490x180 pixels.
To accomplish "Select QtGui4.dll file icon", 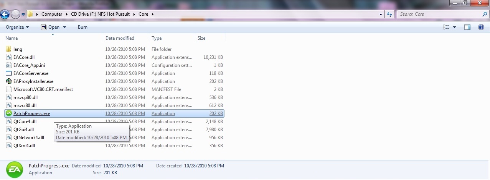I will tap(9, 130).
